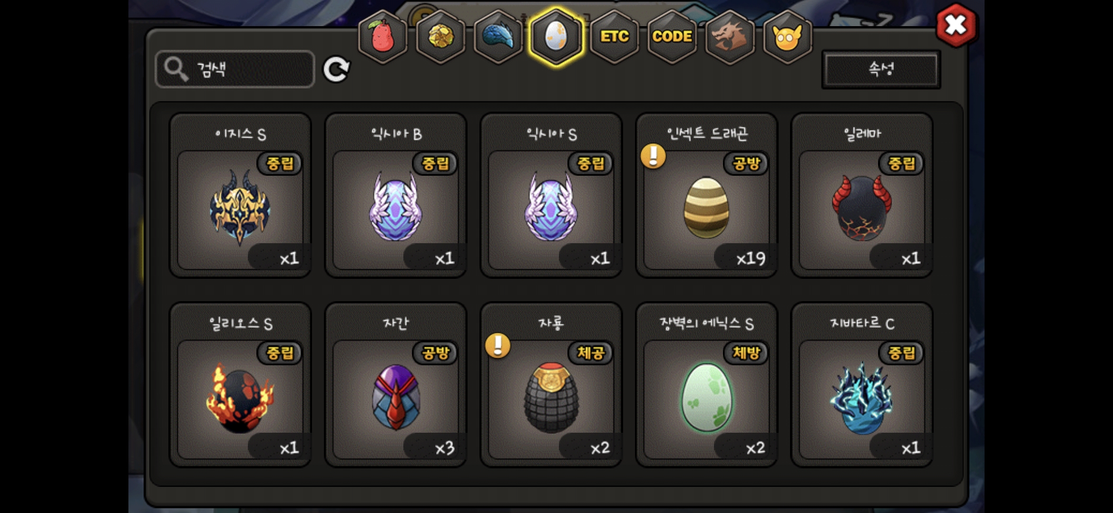Switch to the brown dragon head tab
The height and width of the screenshot is (513, 1113).
click(730, 37)
